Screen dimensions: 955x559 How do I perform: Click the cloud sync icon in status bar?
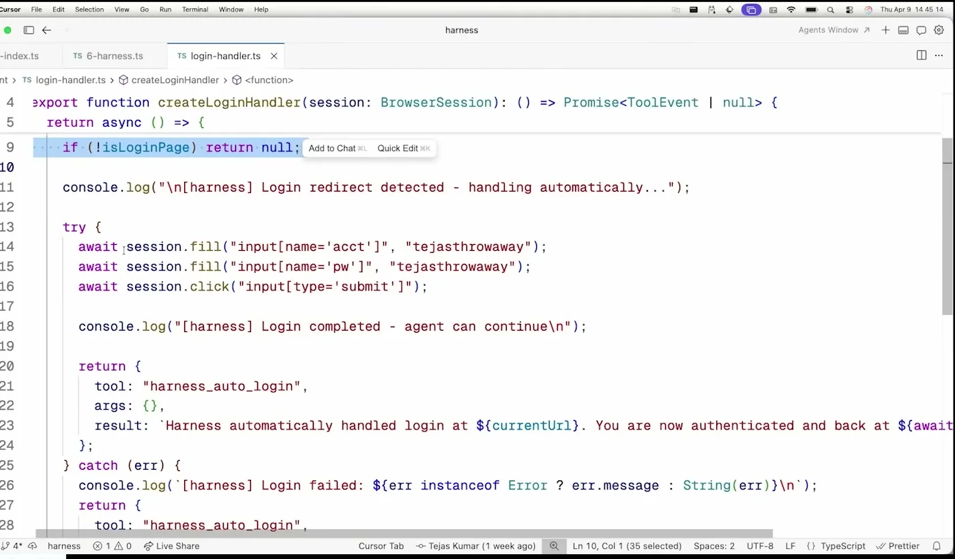(32, 546)
